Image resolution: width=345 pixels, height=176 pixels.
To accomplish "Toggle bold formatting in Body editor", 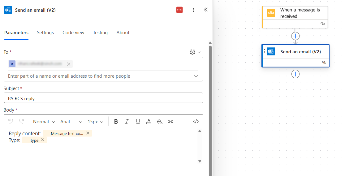I will click(116, 122).
